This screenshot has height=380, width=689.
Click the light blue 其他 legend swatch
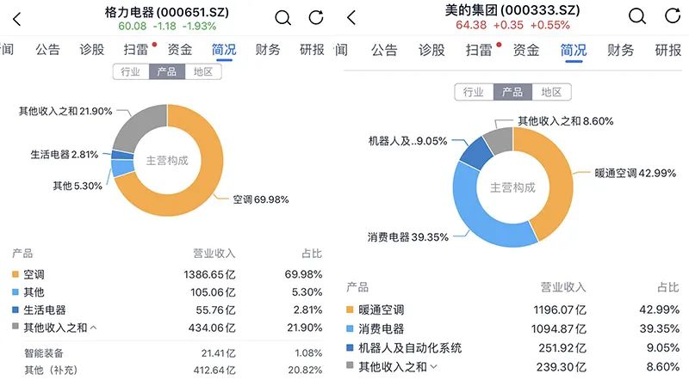click(16, 291)
